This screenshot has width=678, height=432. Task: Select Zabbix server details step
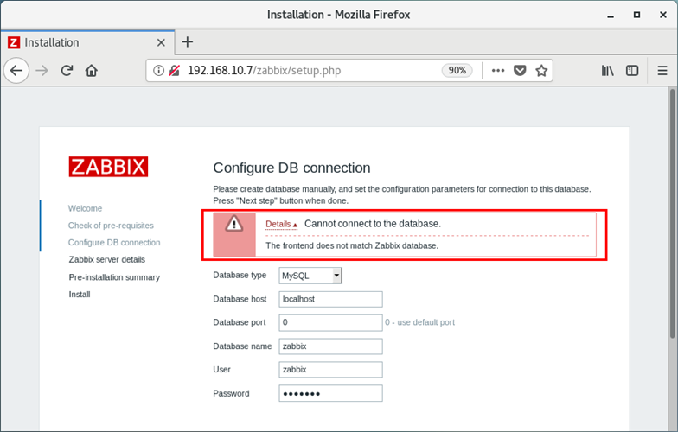[x=107, y=259]
